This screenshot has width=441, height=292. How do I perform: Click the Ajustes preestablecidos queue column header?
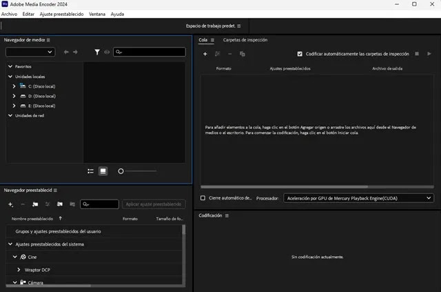[290, 68]
